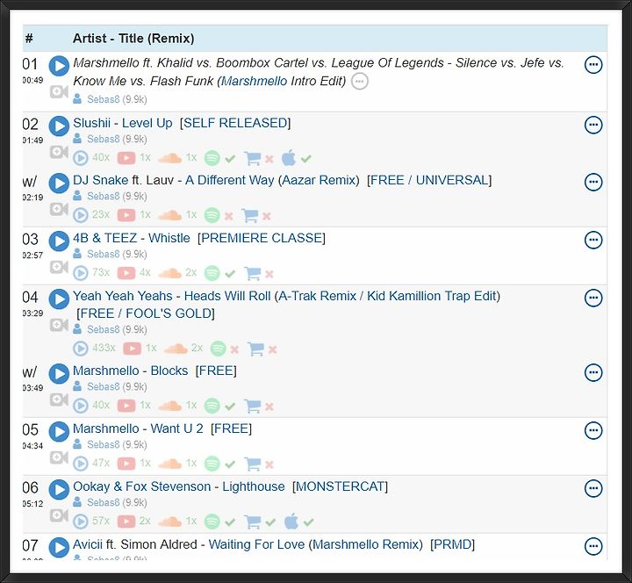Play Slushii - Level Up track
The height and width of the screenshot is (583, 632).
(x=59, y=126)
